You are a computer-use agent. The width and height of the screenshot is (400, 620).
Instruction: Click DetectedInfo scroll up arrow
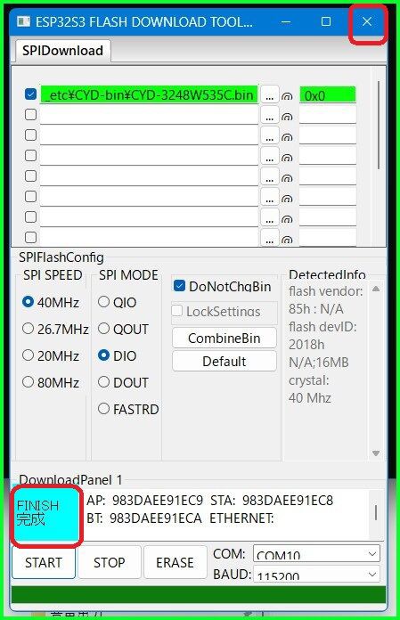376,289
